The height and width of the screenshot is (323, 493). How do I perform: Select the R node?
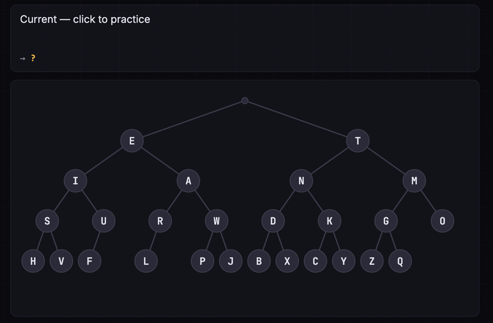click(160, 221)
